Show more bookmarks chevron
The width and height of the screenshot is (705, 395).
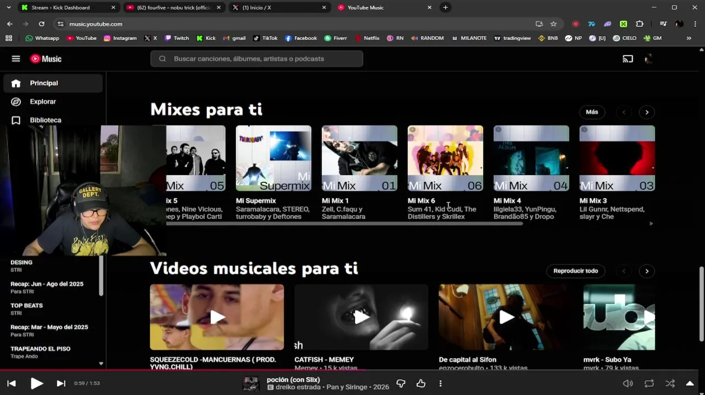pyautogui.click(x=689, y=38)
